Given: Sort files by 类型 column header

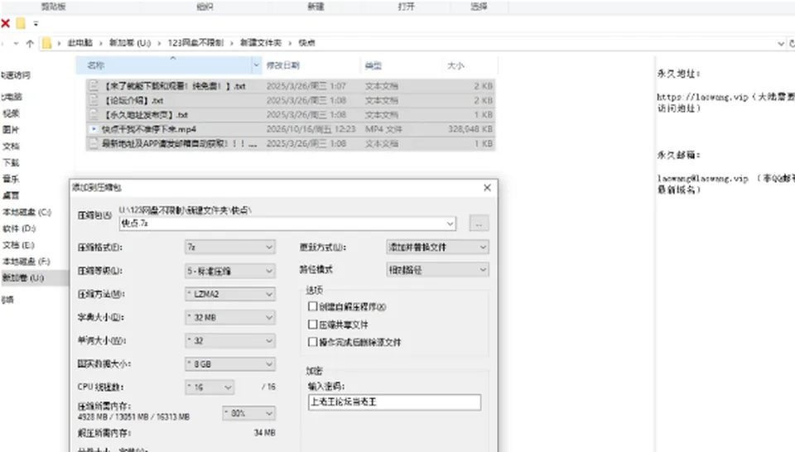Looking at the screenshot, I should coord(373,65).
